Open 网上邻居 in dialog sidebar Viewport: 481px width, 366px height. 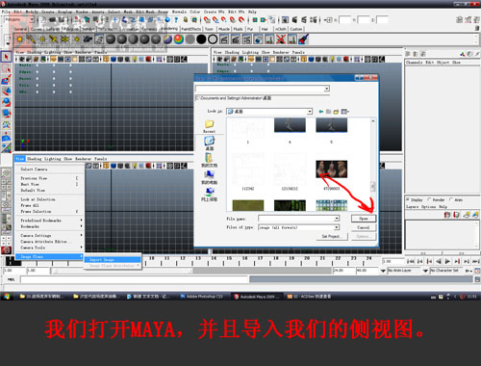[209, 194]
